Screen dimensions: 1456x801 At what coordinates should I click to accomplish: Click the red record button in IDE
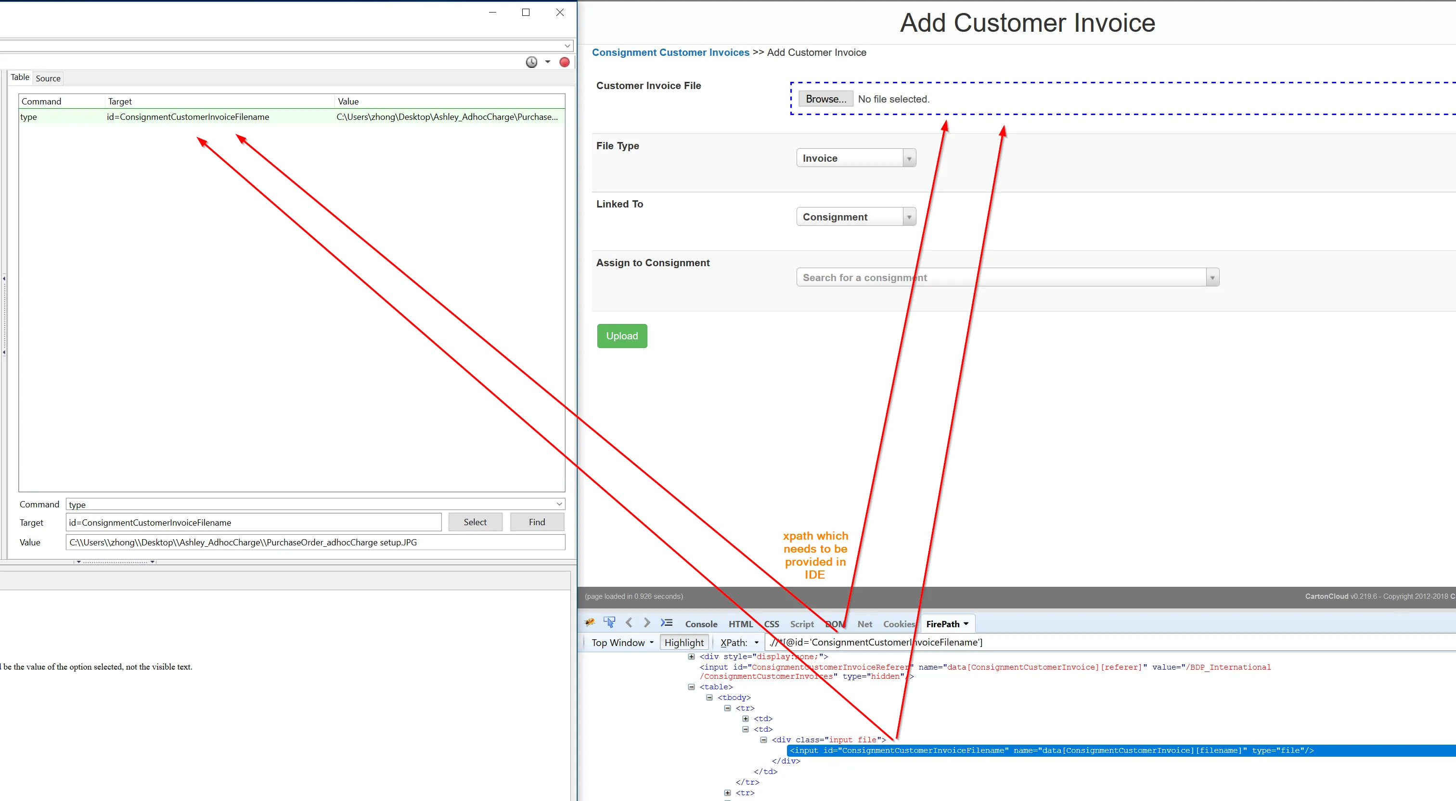564,62
